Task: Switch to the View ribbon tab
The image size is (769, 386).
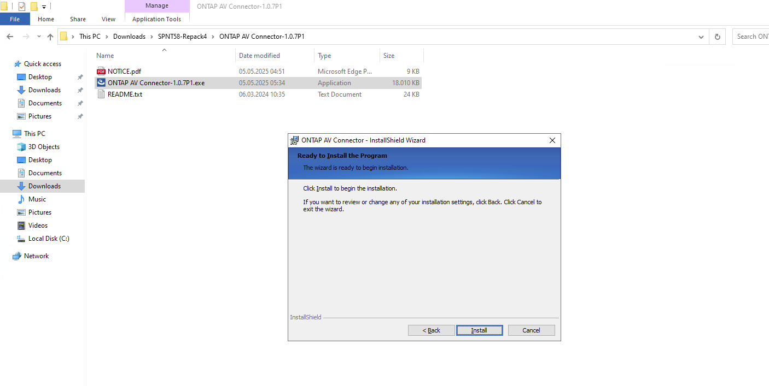Action: pos(108,19)
